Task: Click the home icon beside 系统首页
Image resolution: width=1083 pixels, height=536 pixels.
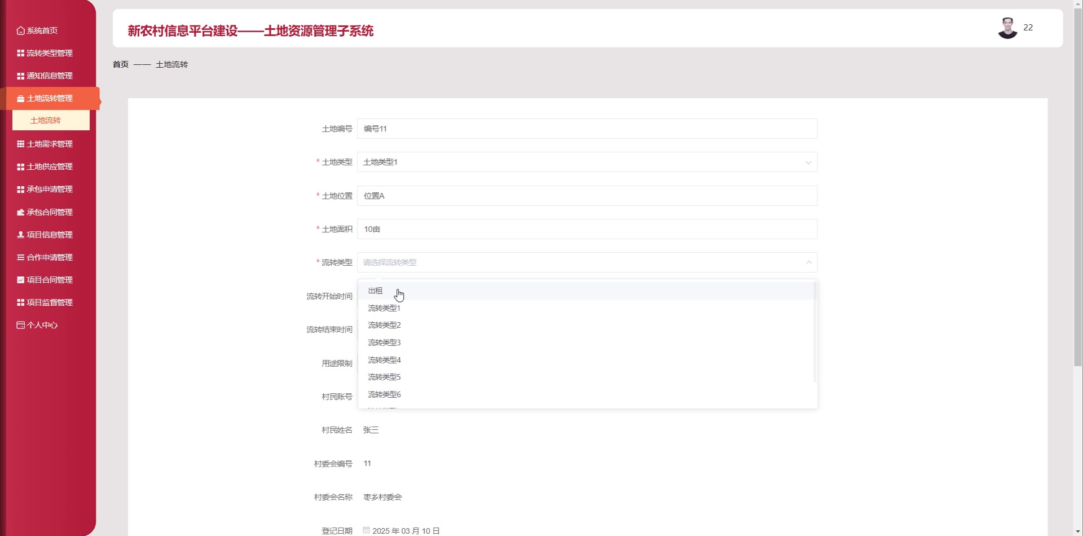Action: tap(21, 30)
